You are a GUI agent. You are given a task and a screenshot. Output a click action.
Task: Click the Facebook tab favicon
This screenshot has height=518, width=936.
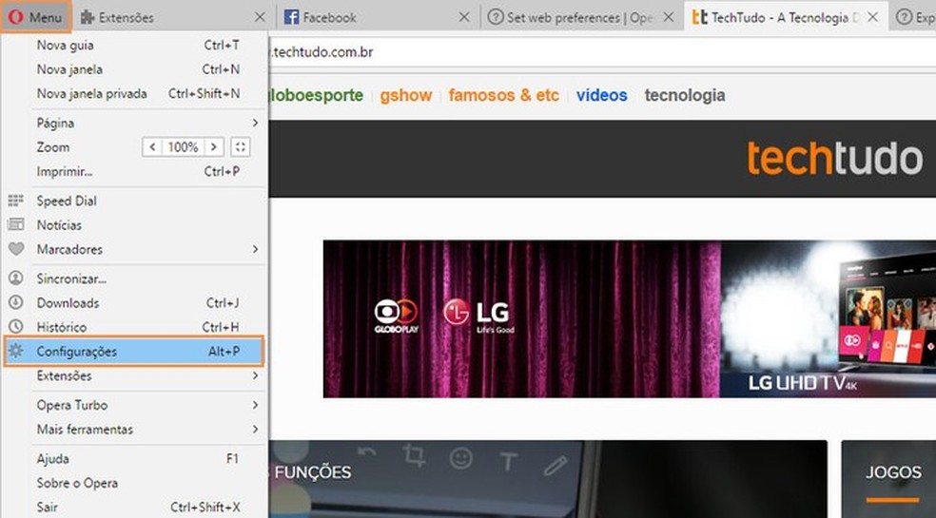[x=291, y=17]
